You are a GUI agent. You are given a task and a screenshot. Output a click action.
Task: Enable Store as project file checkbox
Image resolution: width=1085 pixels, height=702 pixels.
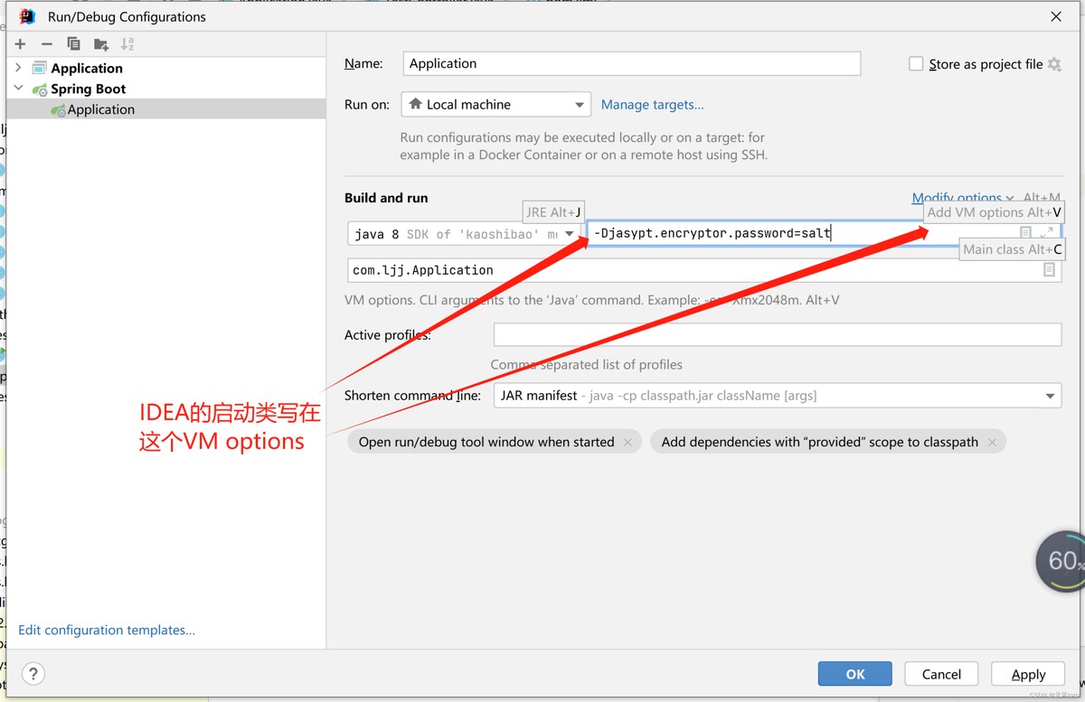(916, 64)
